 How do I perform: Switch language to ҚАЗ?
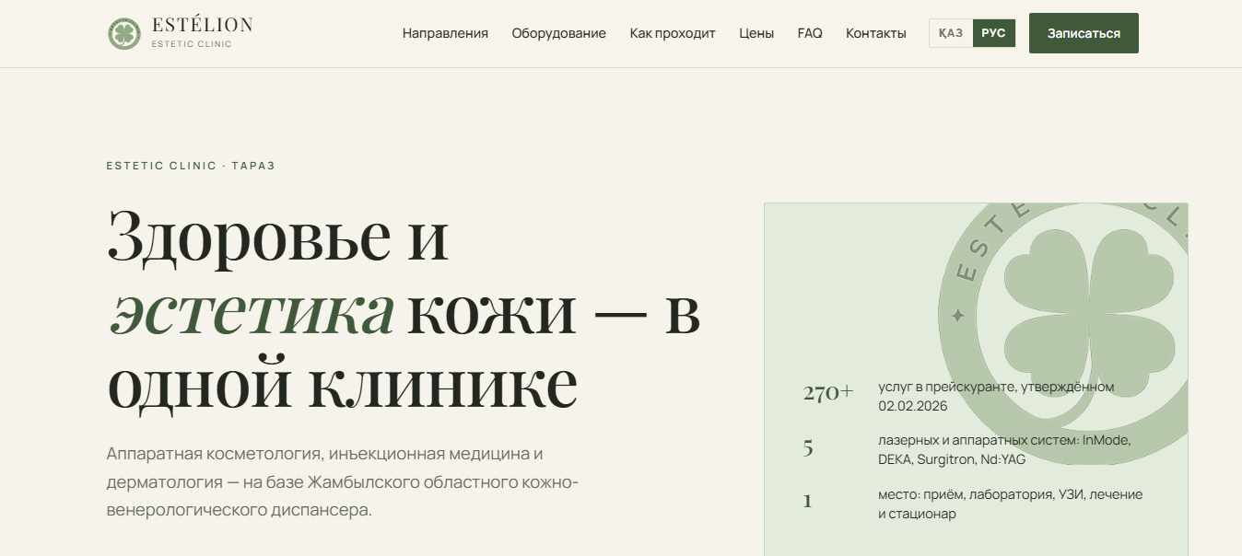[x=951, y=33]
